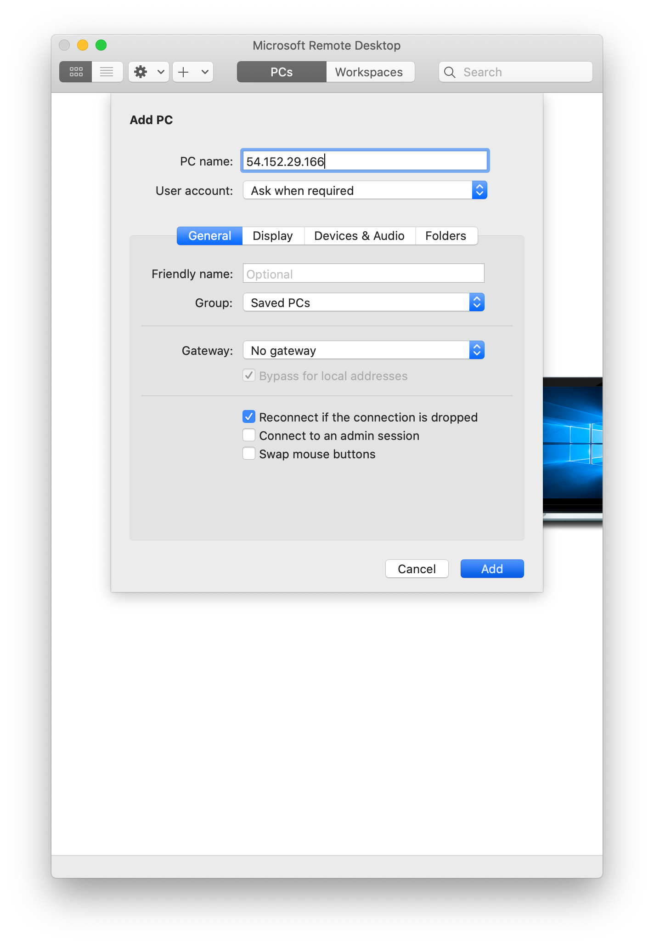Viewport: 654px width, 946px height.
Task: Uncheck Reconnect if the connection is dropped
Action: (x=249, y=417)
